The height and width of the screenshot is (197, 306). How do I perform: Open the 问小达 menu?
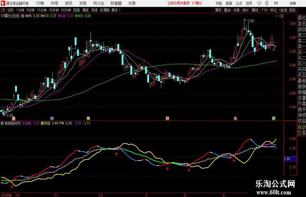click(x=98, y=3)
